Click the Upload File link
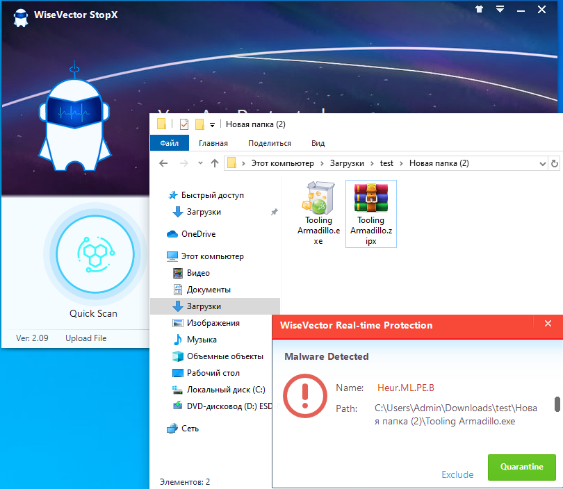 85,338
